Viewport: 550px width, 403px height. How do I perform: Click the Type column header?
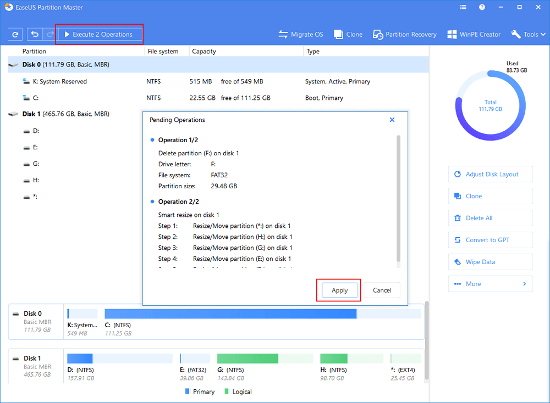pos(313,51)
